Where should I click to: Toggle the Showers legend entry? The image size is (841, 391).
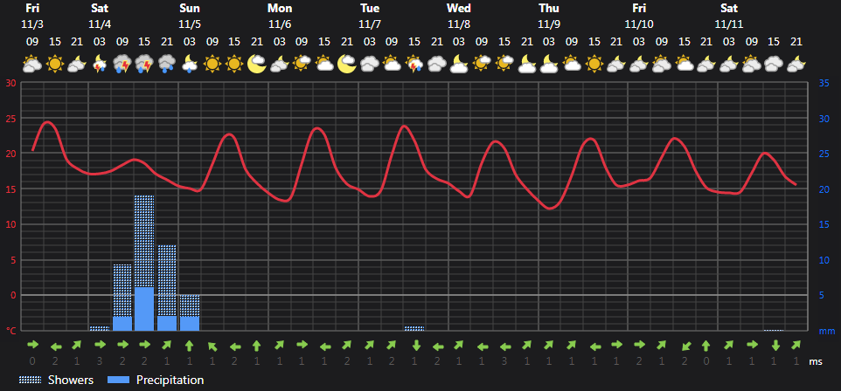click(x=56, y=381)
